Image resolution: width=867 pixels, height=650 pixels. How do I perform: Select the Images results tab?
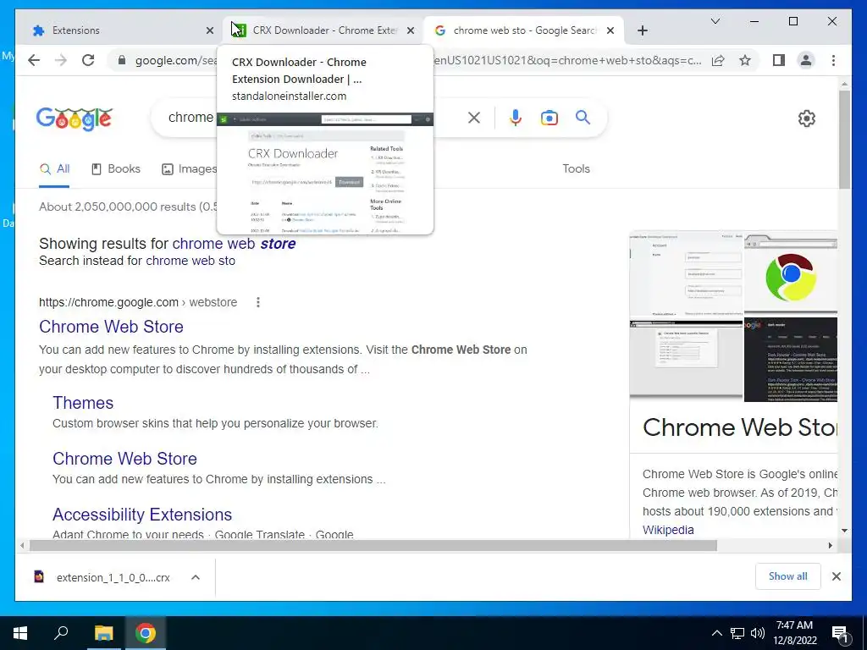click(189, 169)
